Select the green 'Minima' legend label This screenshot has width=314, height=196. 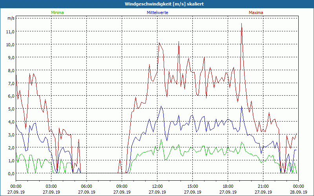(57, 13)
